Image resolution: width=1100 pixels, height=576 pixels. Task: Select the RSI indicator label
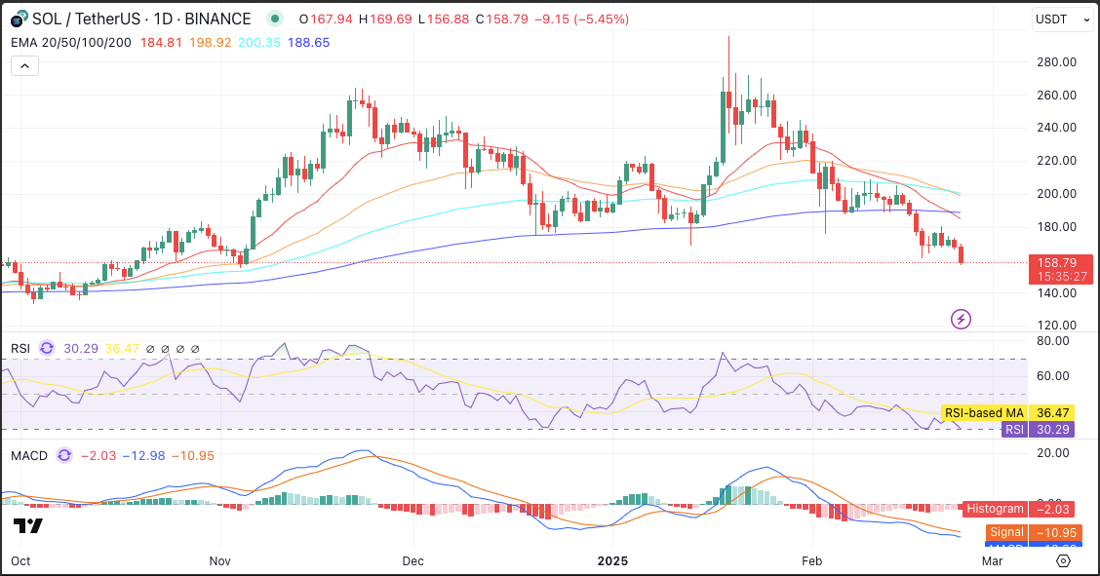(x=20, y=348)
